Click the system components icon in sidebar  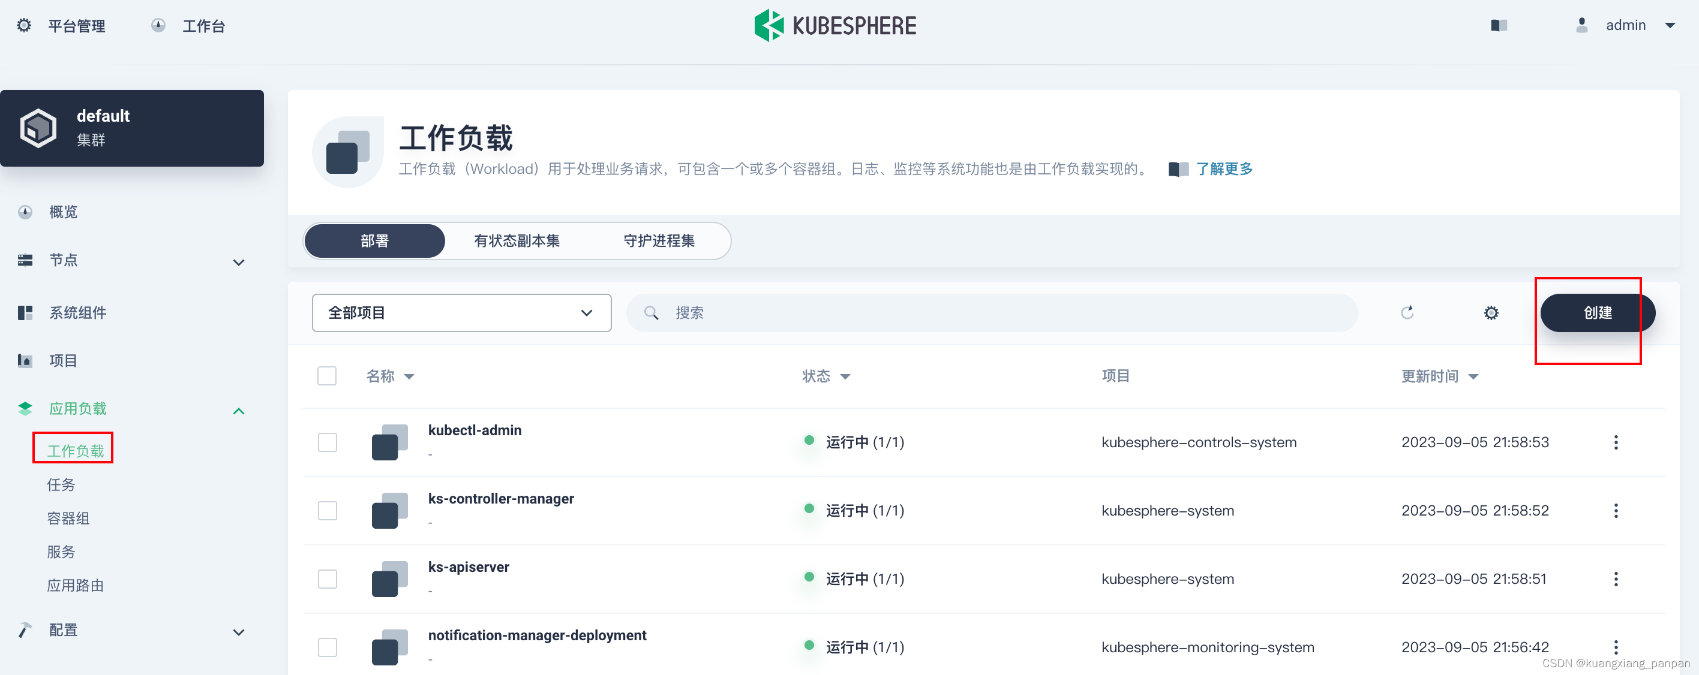click(x=25, y=312)
